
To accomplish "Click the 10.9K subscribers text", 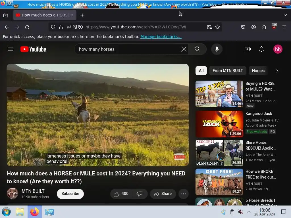I will tap(35, 197).
